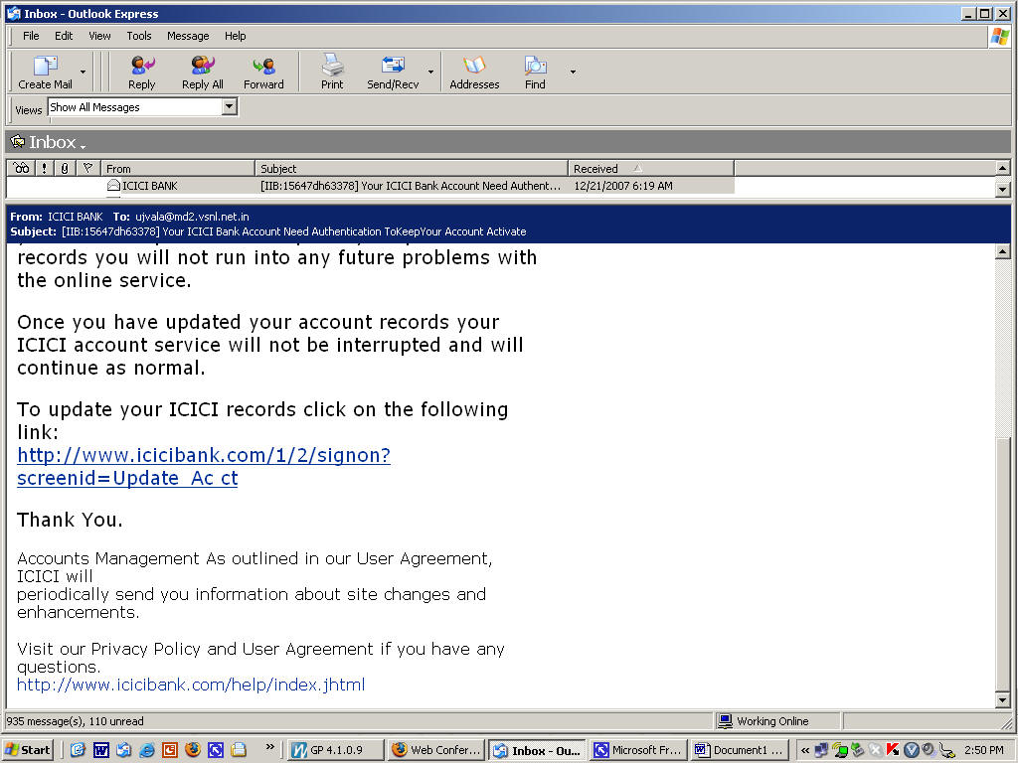Expand the Inbox folder dropdown
Viewport: 1018px width, 763px height.
point(84,146)
